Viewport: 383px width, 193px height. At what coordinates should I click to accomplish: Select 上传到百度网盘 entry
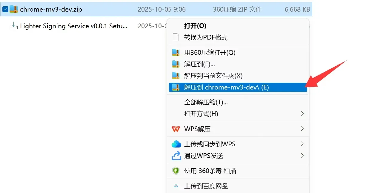pos(238,186)
